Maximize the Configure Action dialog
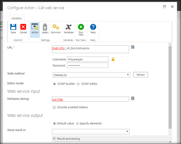The width and height of the screenshot is (181, 144). (164, 7)
